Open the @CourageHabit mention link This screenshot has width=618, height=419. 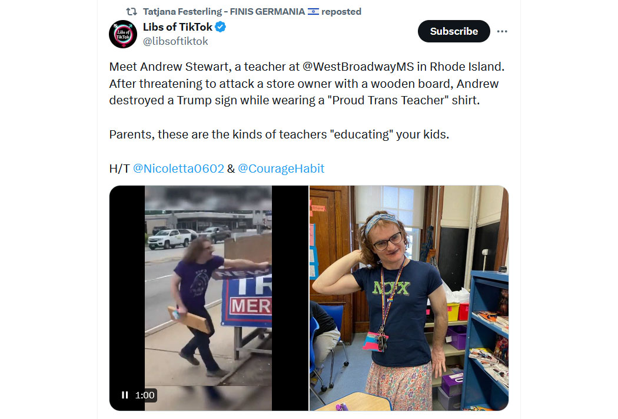click(281, 169)
